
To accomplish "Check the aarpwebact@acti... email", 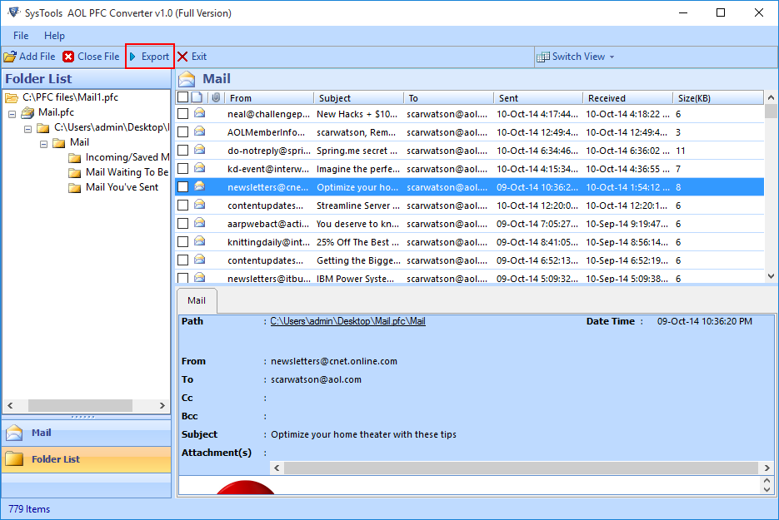I will coord(182,224).
